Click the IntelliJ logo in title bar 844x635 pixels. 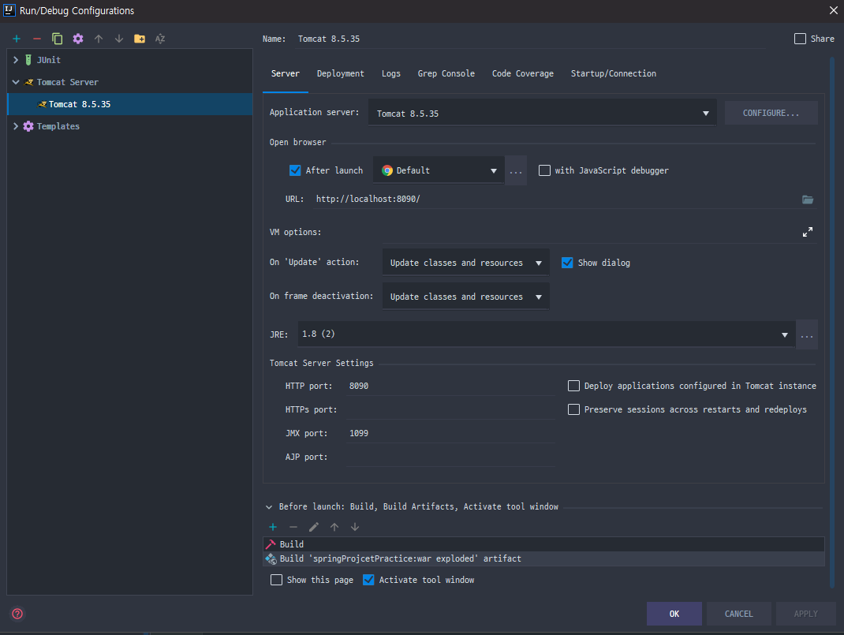9,10
